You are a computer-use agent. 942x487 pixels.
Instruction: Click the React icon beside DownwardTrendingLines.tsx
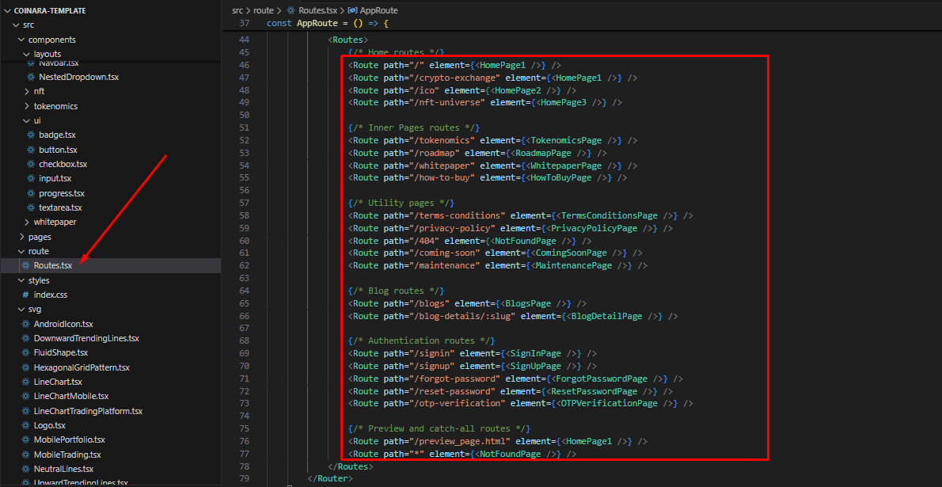coord(25,338)
